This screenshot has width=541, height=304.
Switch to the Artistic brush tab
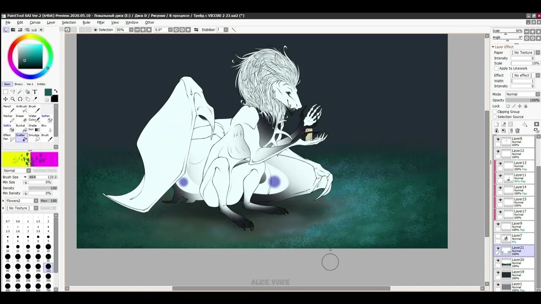[41, 84]
